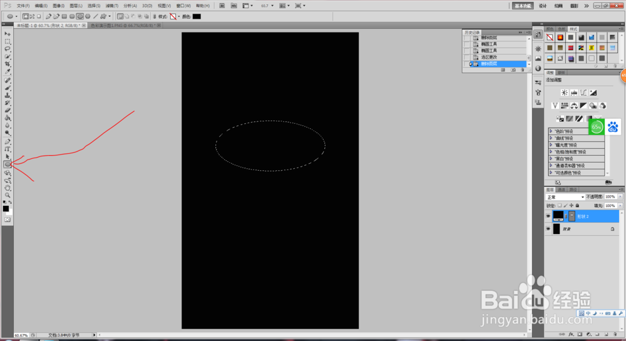Switch to the 设计 workspace
The width and height of the screenshot is (626, 341).
click(x=543, y=6)
